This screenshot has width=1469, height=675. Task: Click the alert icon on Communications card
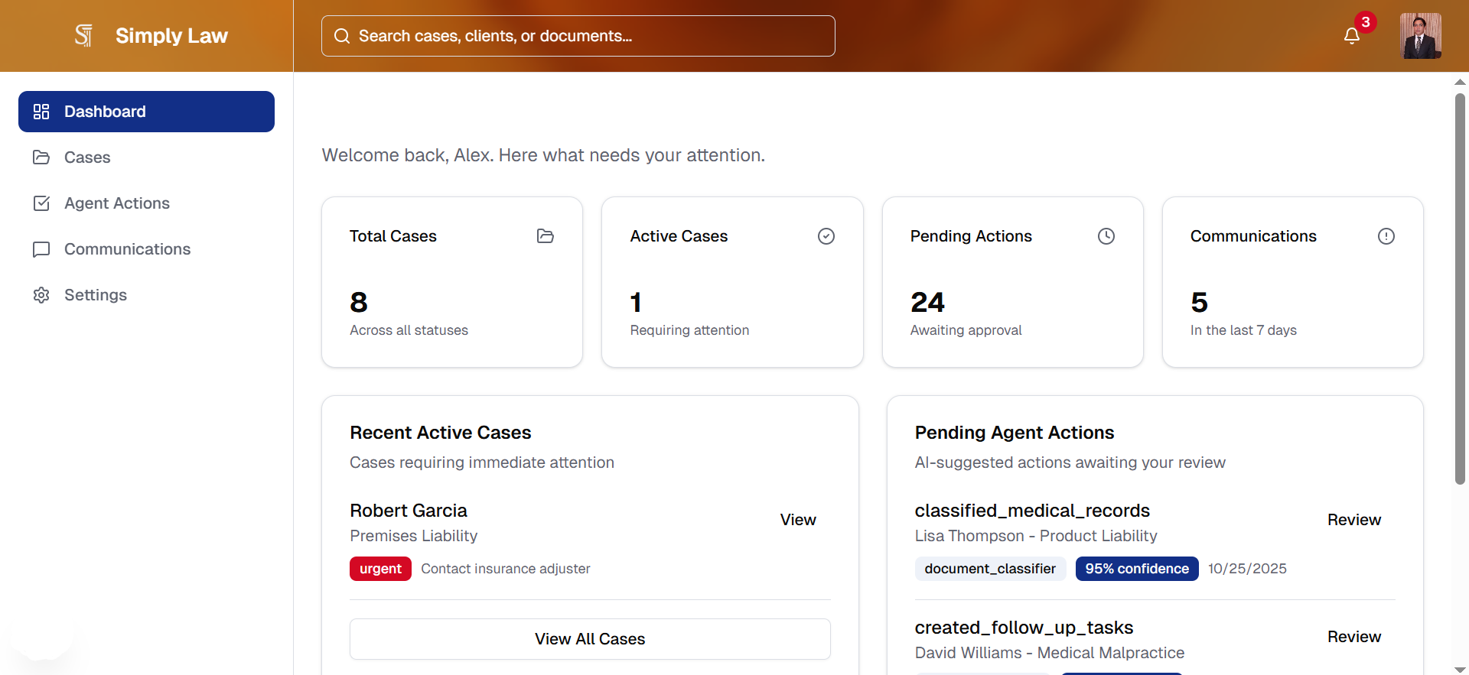(1386, 236)
